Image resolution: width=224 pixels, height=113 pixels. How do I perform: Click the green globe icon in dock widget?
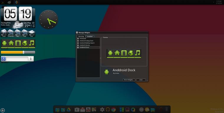click(x=25, y=43)
